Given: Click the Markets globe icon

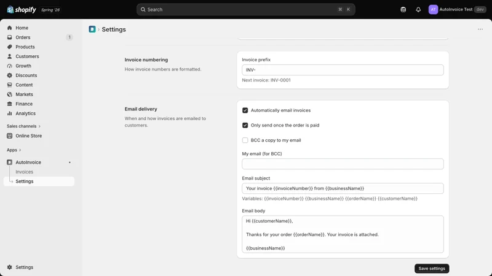Looking at the screenshot, I should pyautogui.click(x=9, y=94).
